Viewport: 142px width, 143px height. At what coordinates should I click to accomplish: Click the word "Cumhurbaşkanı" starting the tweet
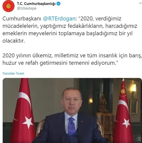point(22,19)
